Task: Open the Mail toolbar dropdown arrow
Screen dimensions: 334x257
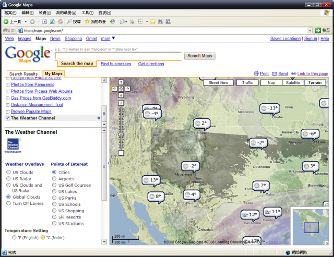Action: (126, 22)
